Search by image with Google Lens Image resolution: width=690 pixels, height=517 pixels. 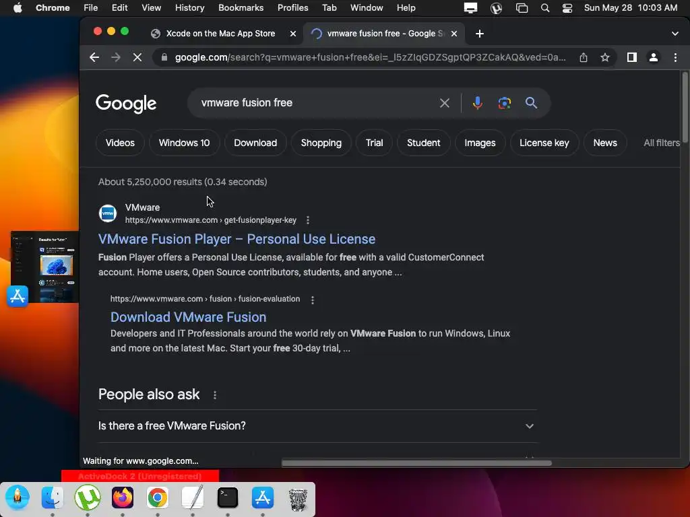click(504, 103)
